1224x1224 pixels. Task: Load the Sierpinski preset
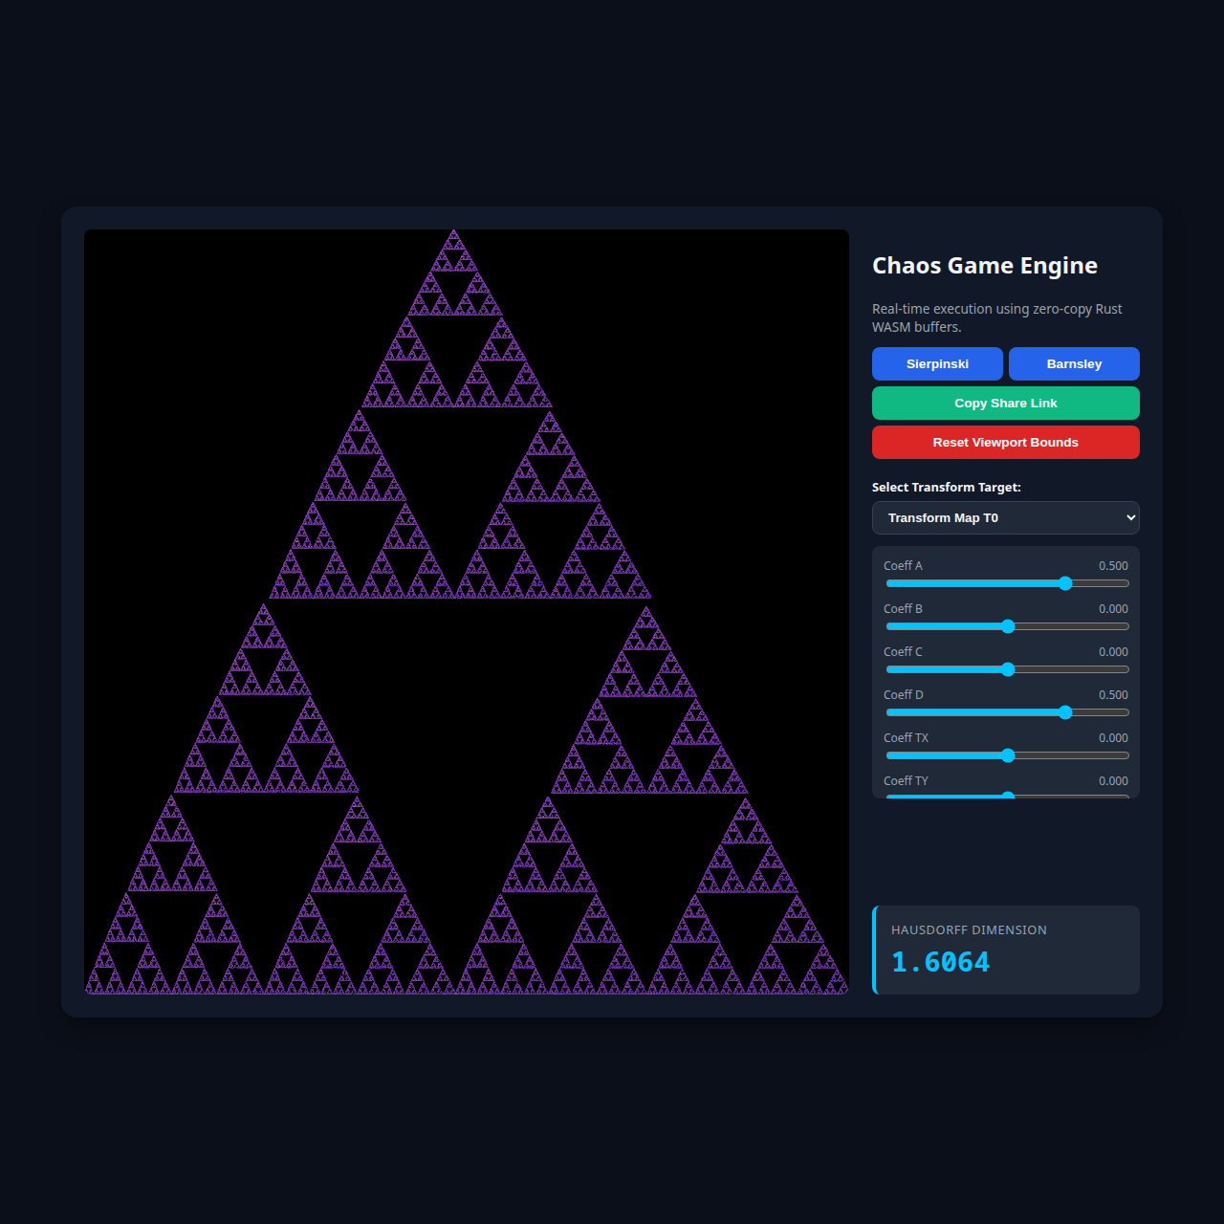click(x=937, y=363)
